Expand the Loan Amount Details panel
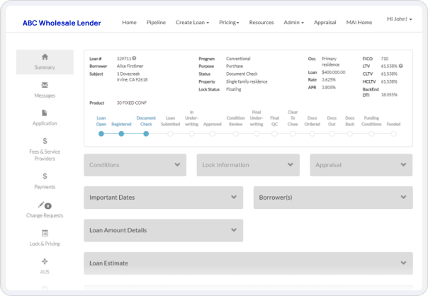The image size is (428, 296). [164, 231]
